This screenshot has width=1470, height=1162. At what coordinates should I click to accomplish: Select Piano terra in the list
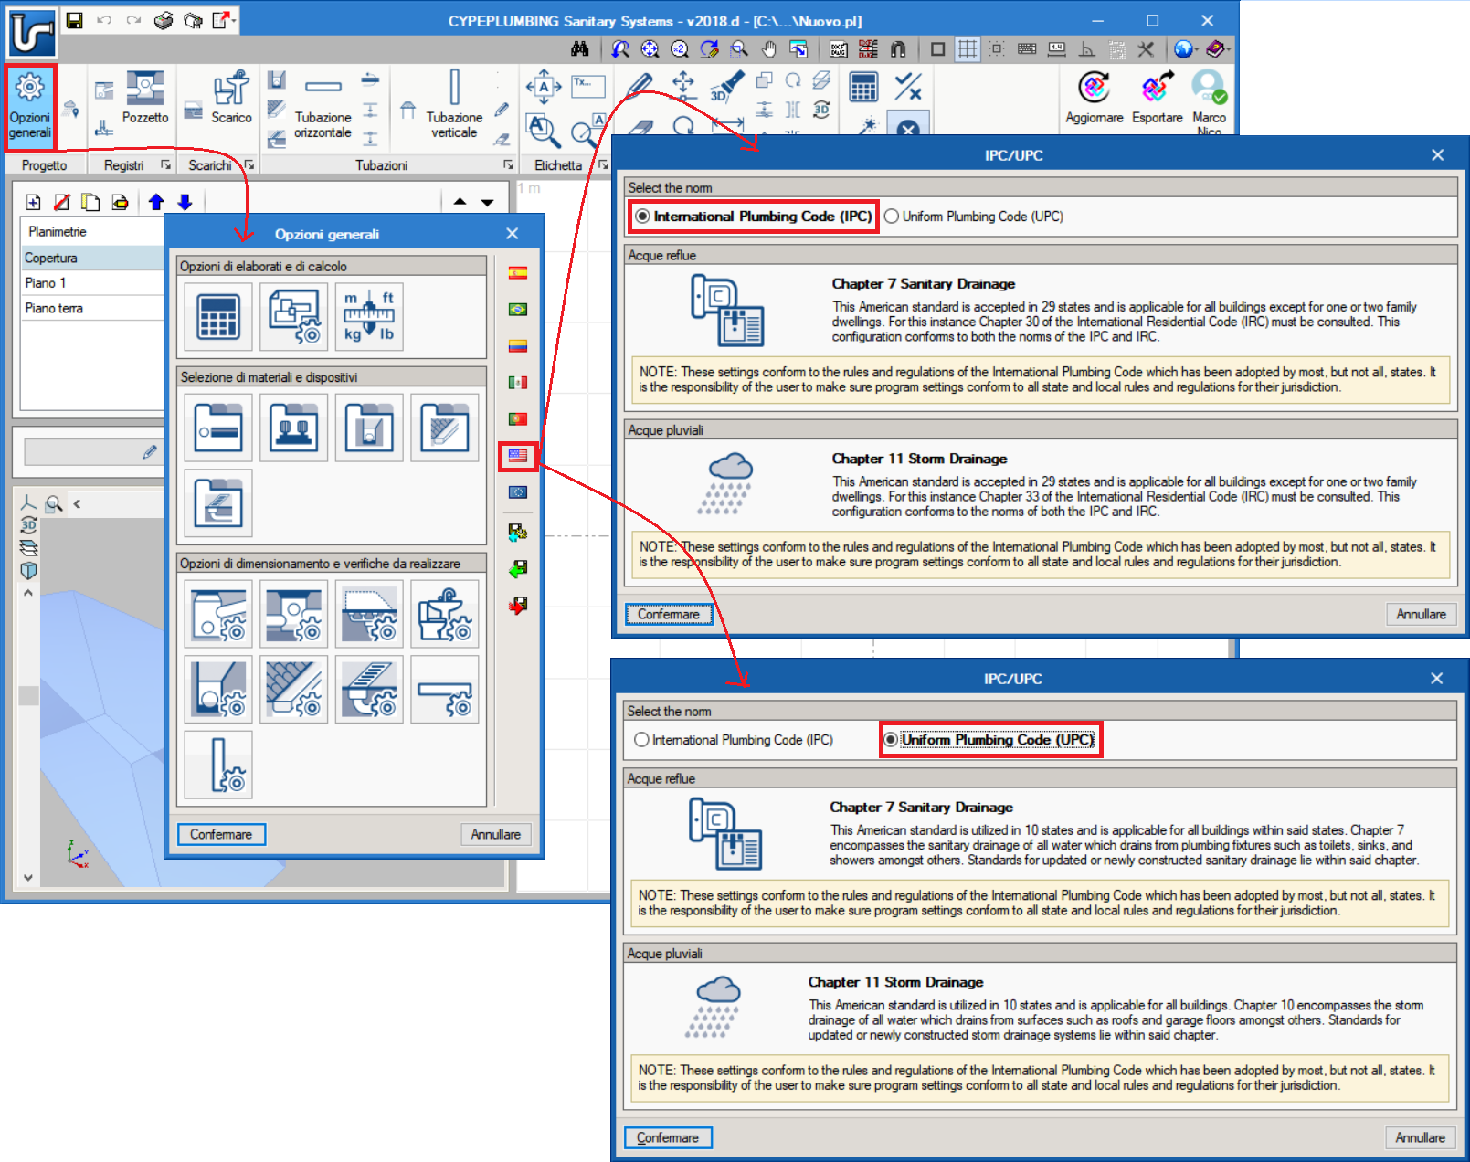tap(91, 309)
